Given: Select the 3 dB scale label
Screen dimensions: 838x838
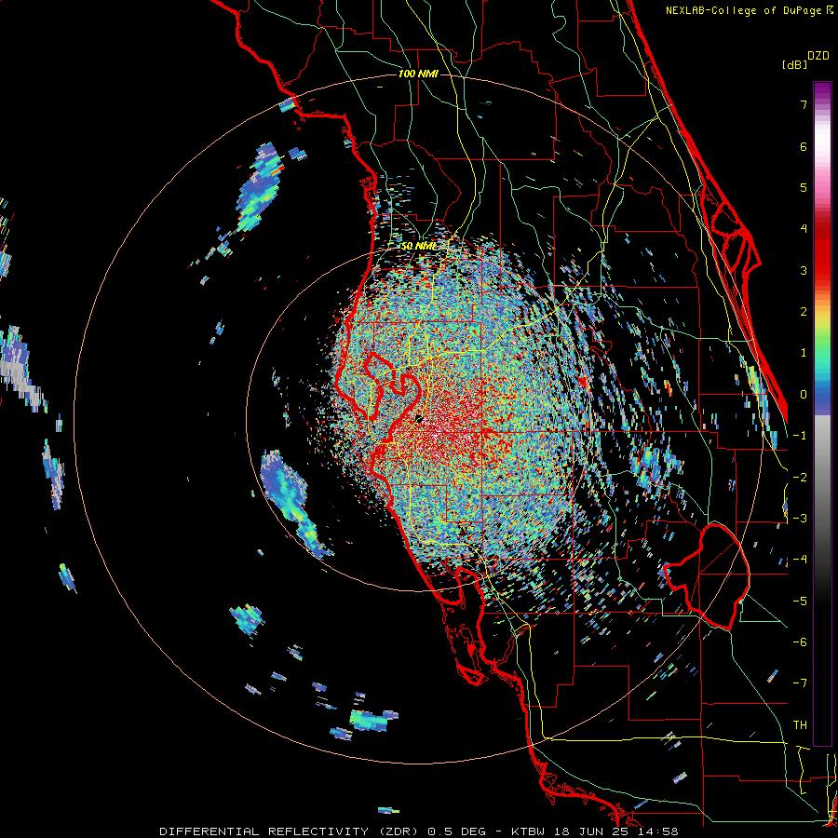Looking at the screenshot, I should coord(804,270).
